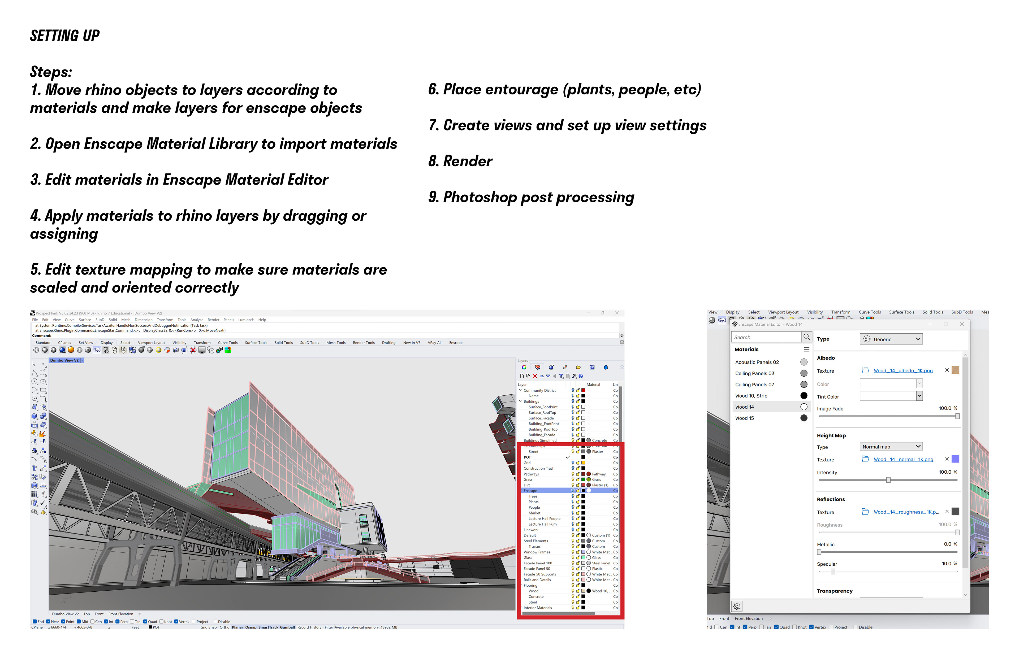Select the Wood 15 material in list

(745, 418)
